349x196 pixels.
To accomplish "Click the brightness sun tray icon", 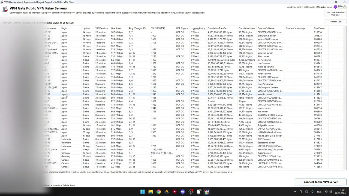I will point(307,192).
